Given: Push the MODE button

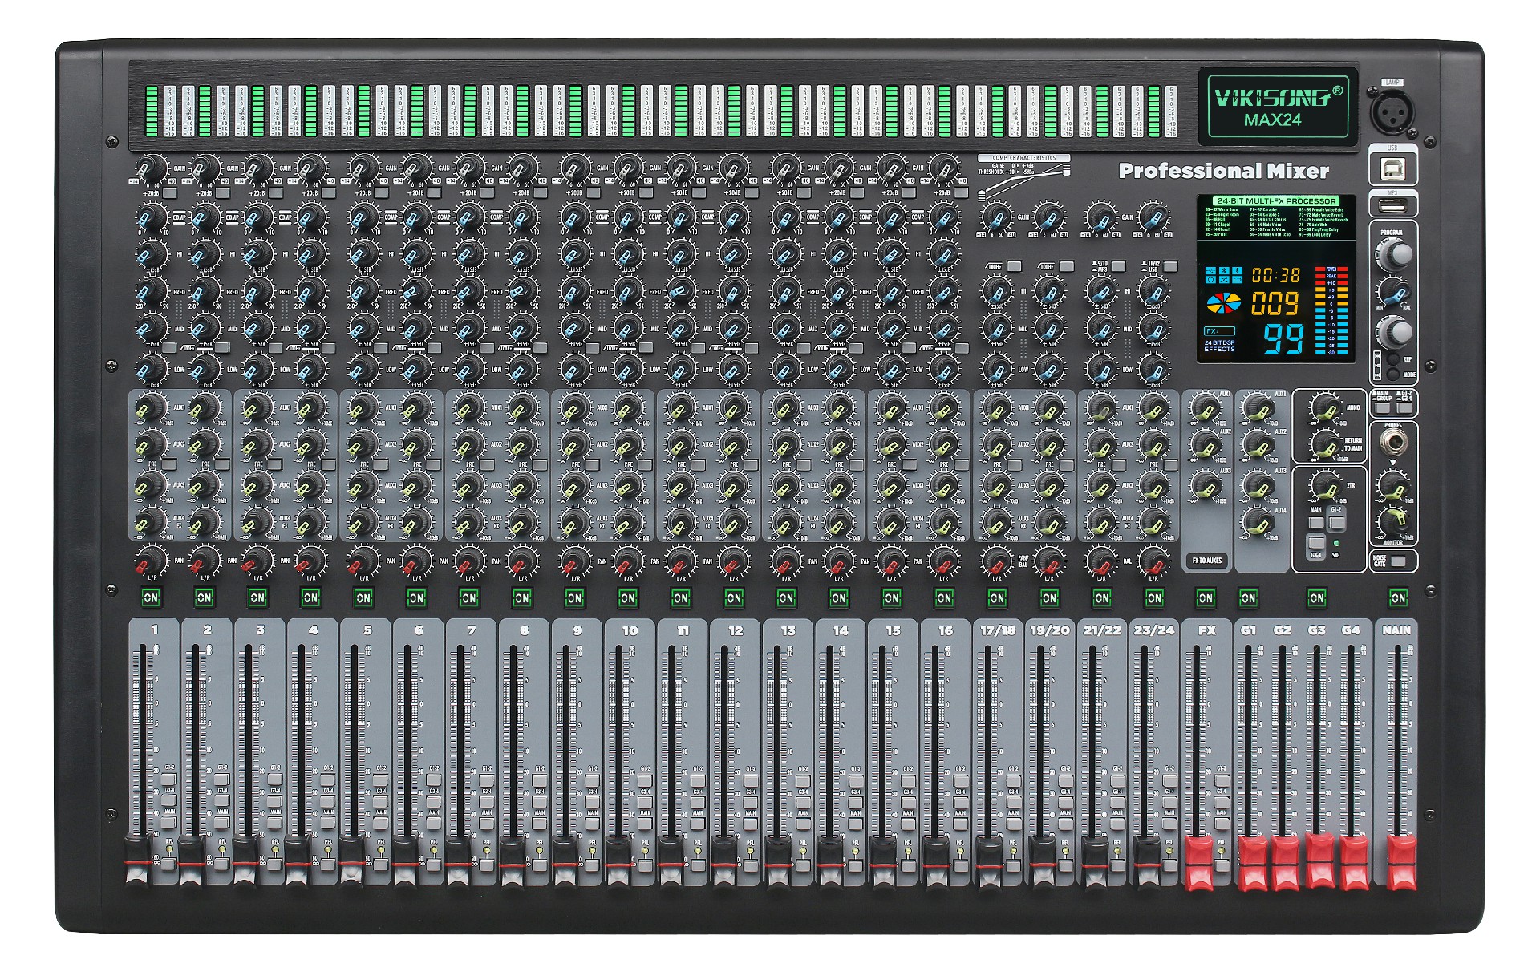Looking at the screenshot, I should pos(1394,375).
